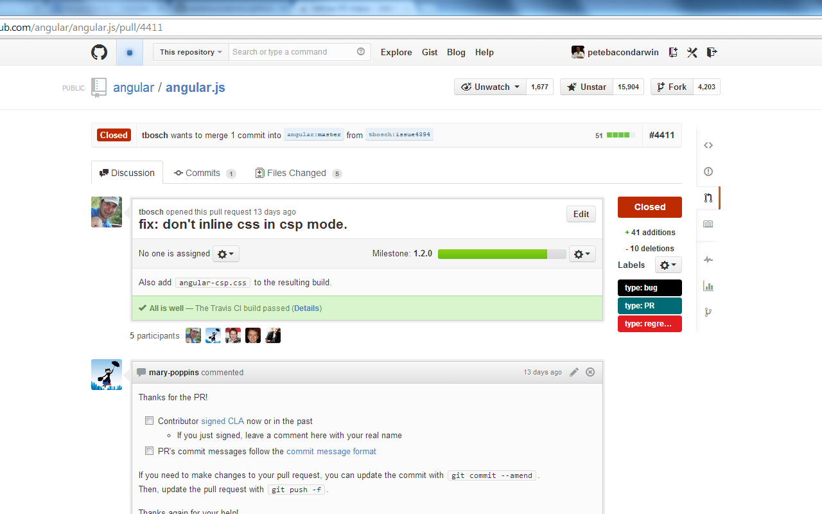Click the green milestone progress bar

502,254
